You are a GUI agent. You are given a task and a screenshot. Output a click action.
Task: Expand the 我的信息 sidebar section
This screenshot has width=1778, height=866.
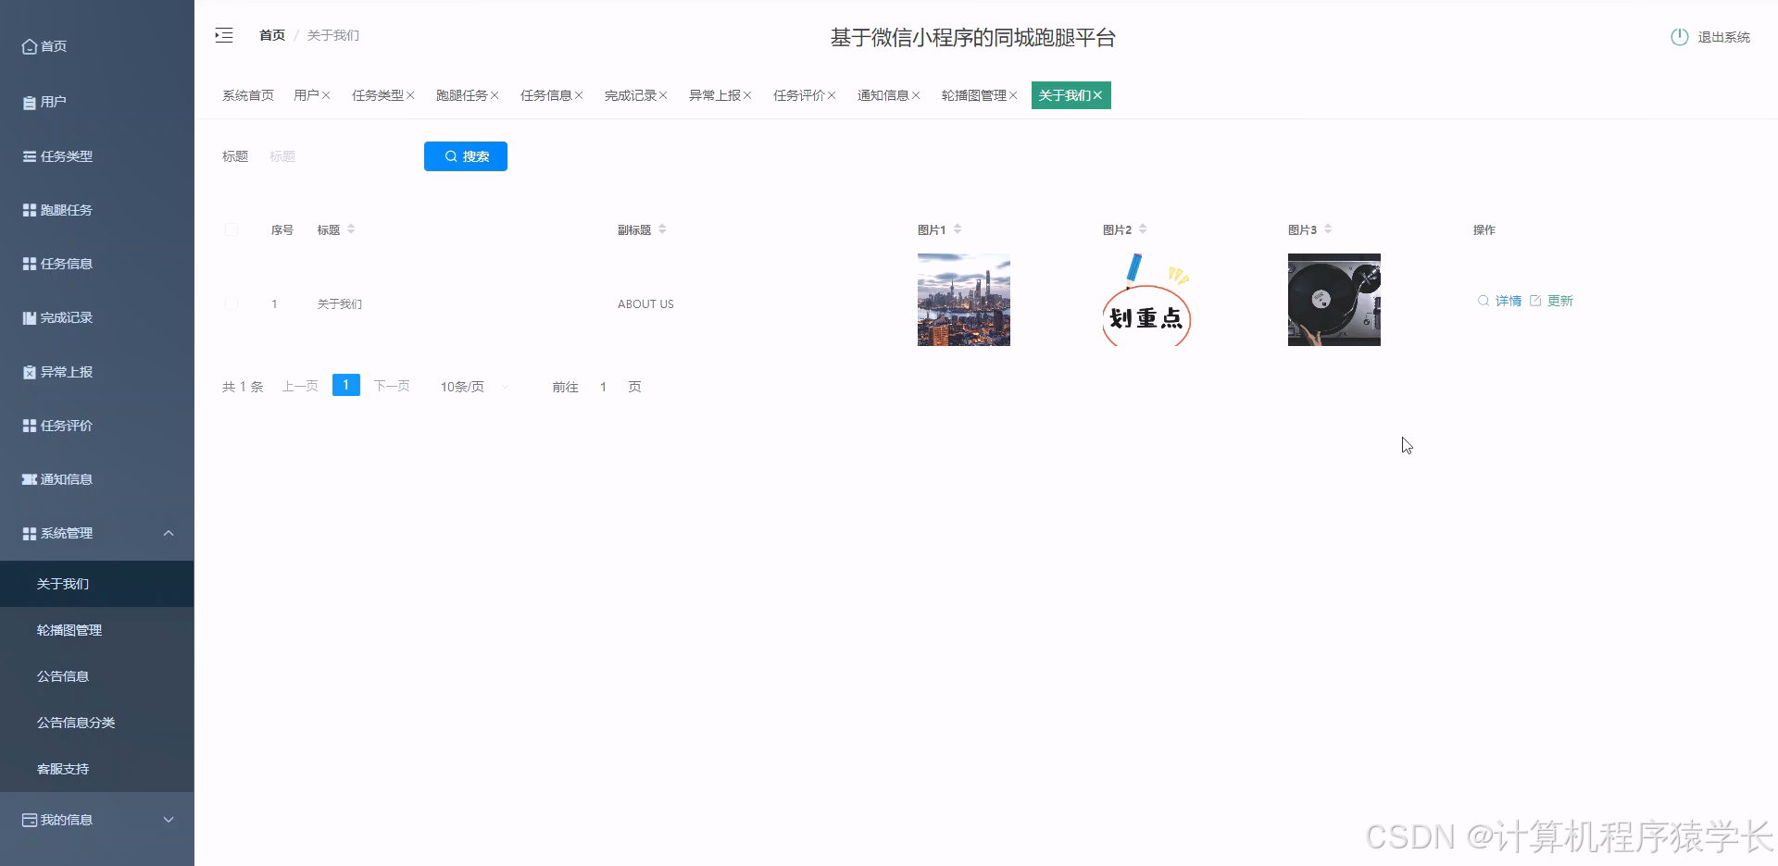(x=169, y=820)
